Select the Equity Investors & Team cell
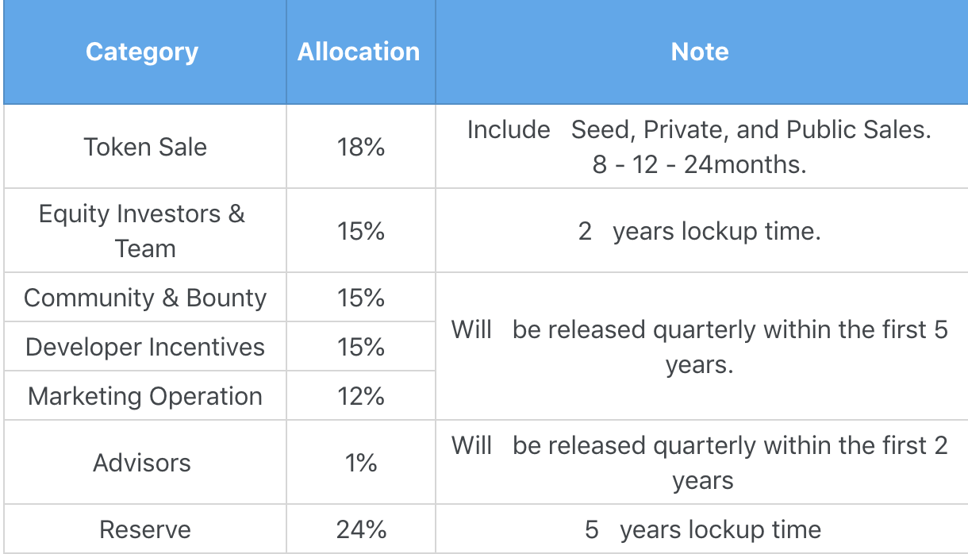Screen dimensions: 968x554 [143, 231]
